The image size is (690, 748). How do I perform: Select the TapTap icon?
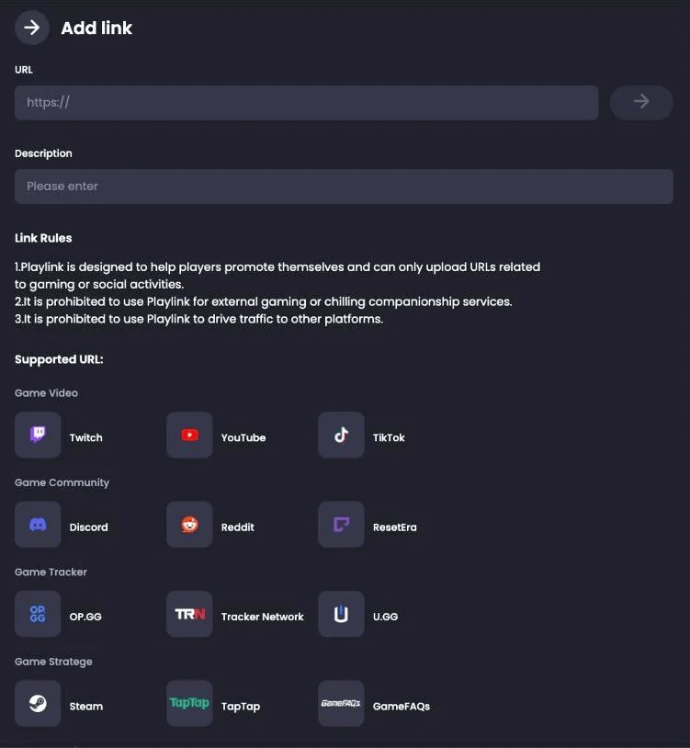pyautogui.click(x=189, y=704)
